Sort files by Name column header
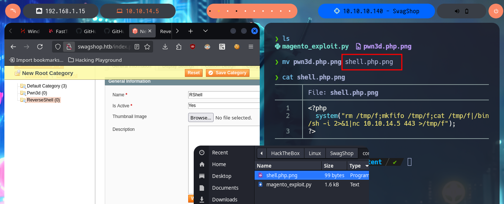The image size is (504, 204). (288, 166)
